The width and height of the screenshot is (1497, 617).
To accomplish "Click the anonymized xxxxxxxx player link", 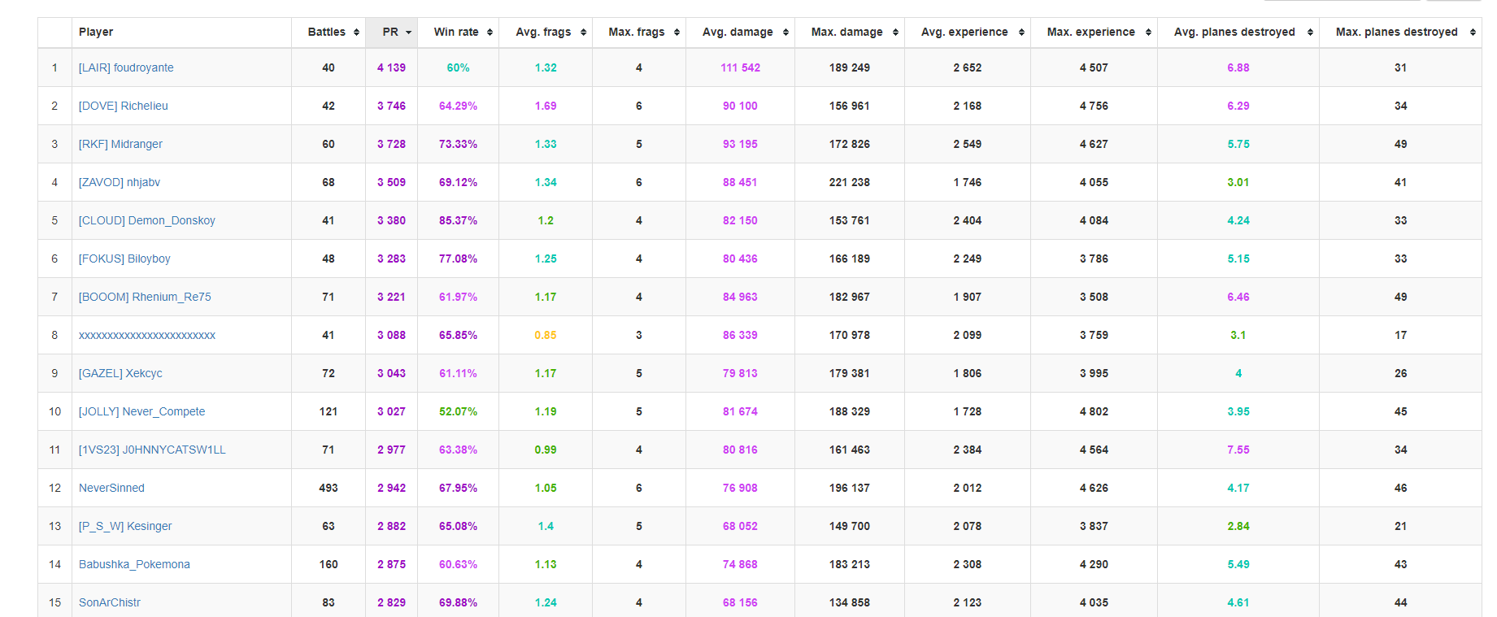I will coord(147,335).
